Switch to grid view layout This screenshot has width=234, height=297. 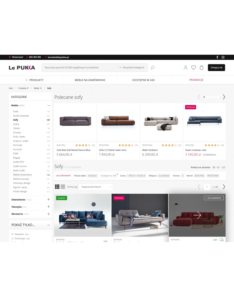click(x=57, y=187)
